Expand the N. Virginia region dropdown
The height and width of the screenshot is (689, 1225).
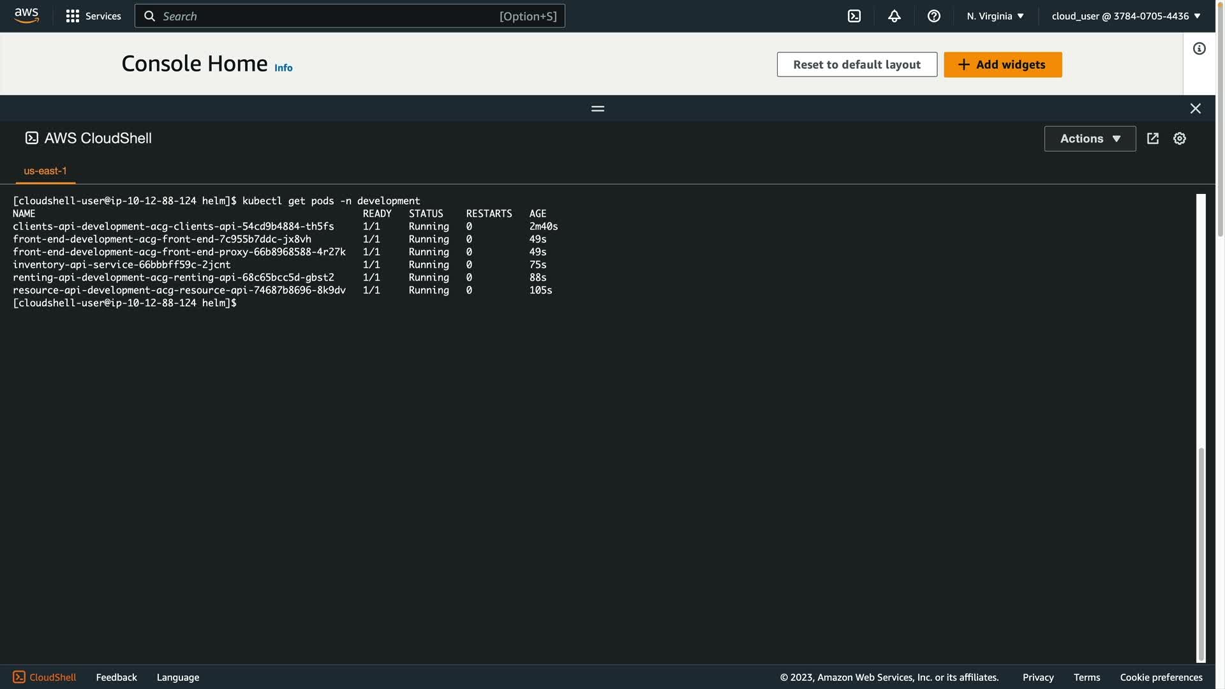(x=995, y=16)
